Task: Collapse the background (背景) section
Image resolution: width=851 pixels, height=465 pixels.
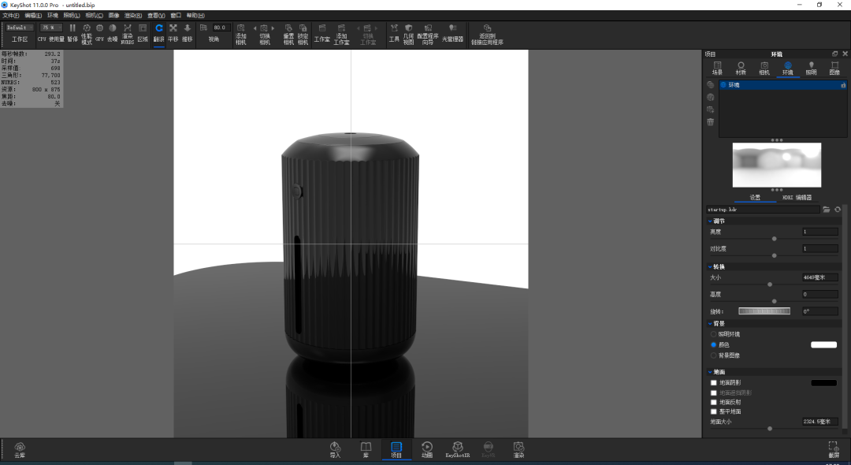Action: 711,323
